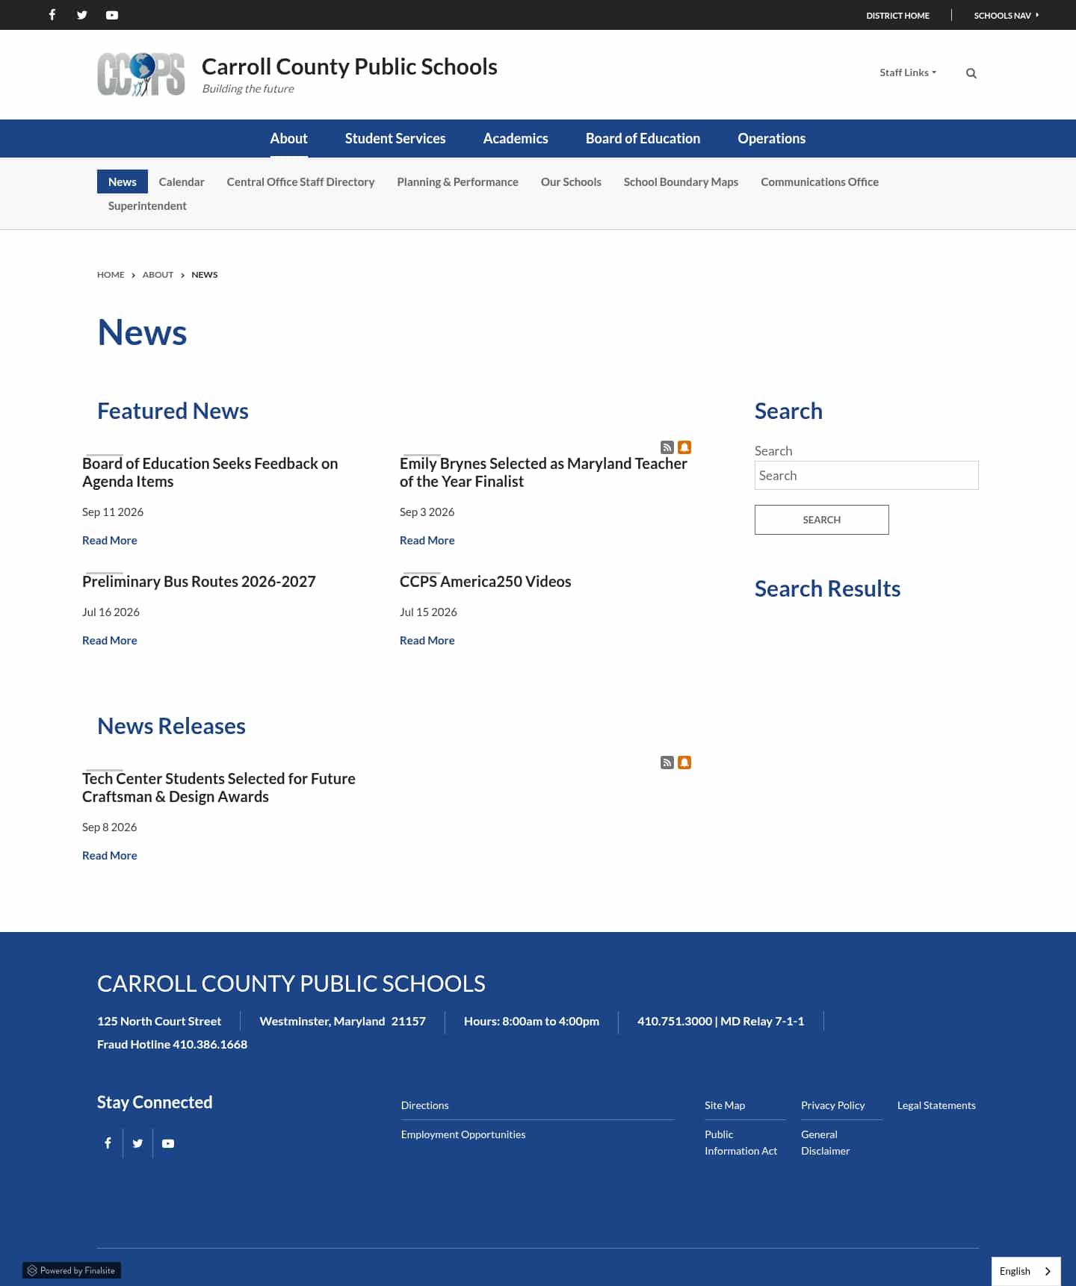
Task: Click News Releases RSS feed icon
Action: coord(667,762)
